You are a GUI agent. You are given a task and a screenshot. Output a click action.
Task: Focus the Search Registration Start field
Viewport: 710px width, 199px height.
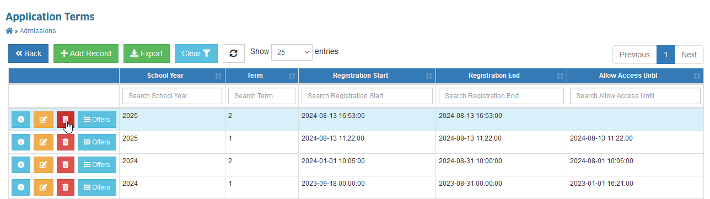[x=367, y=96]
